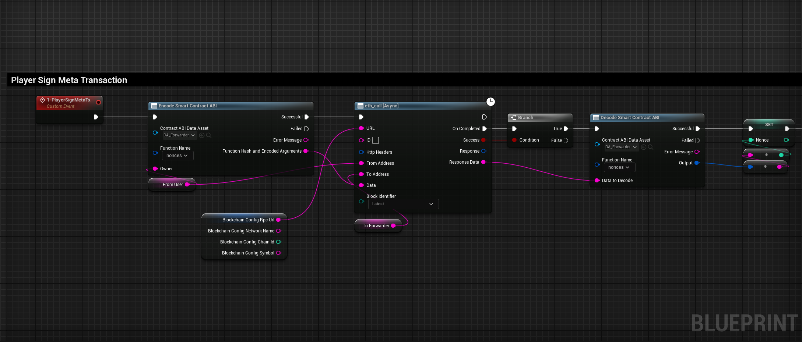This screenshot has width=802, height=342.
Task: Open the Decode node's DA_Forwarder asset dropdown
Action: click(621, 147)
